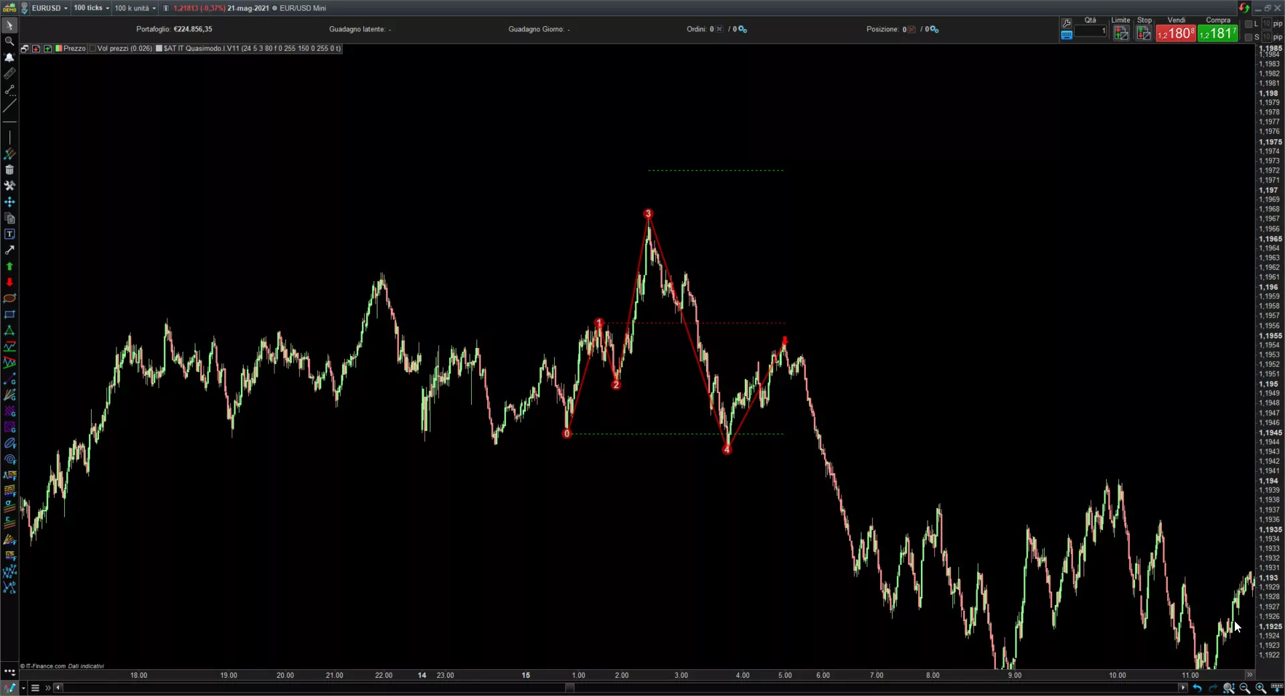Choose the green up arrow marker
Screen dimensions: 1285x696
pos(9,266)
